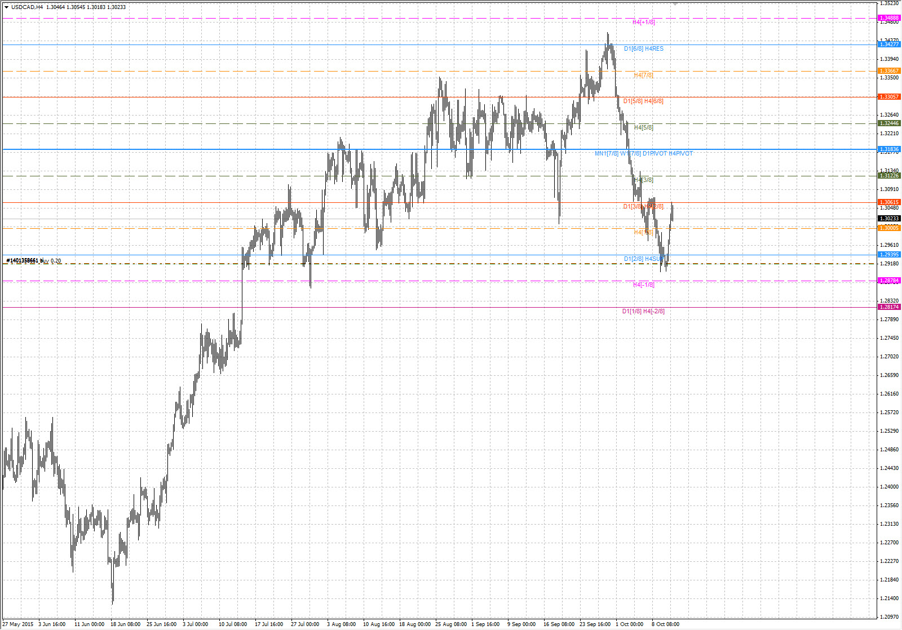
Task: Click the blue 1.34277 price tag
Action: (889, 44)
